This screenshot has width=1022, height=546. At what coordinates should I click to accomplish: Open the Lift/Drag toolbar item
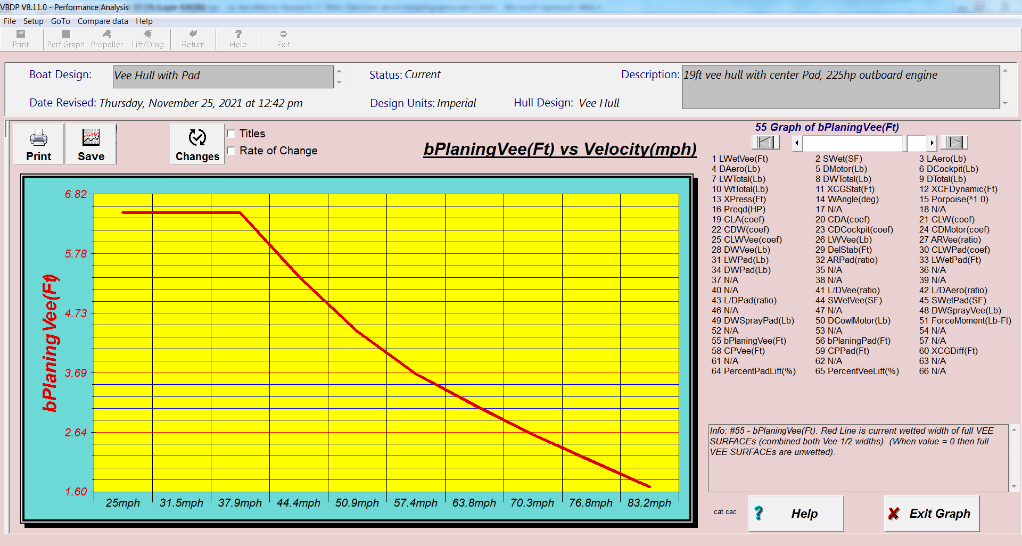tap(147, 39)
